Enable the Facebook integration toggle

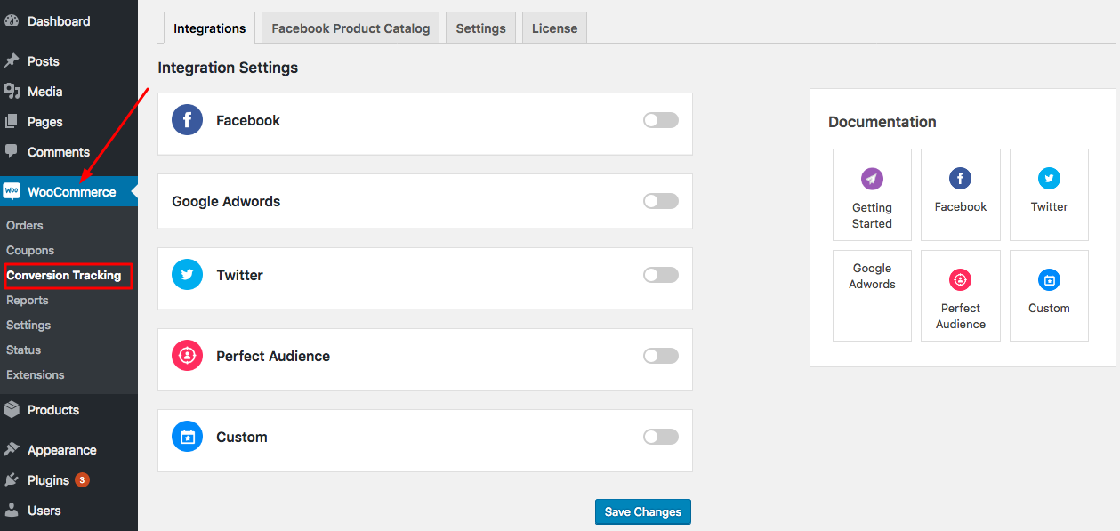(x=660, y=120)
